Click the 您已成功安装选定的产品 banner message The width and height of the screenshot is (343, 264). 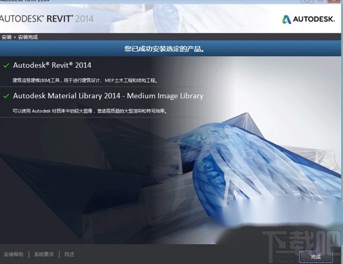(165, 48)
